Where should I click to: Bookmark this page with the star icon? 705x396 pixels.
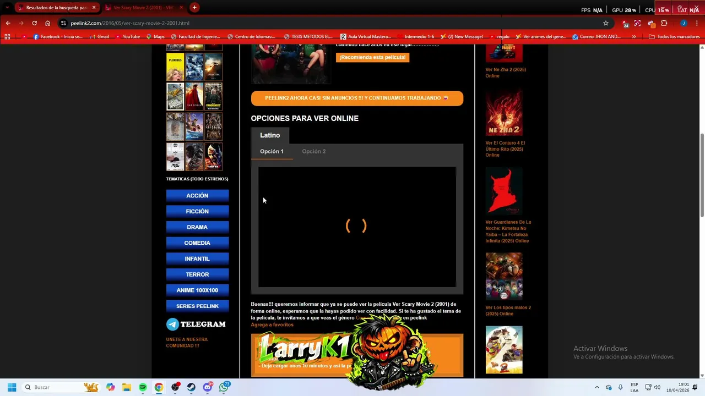coord(606,23)
